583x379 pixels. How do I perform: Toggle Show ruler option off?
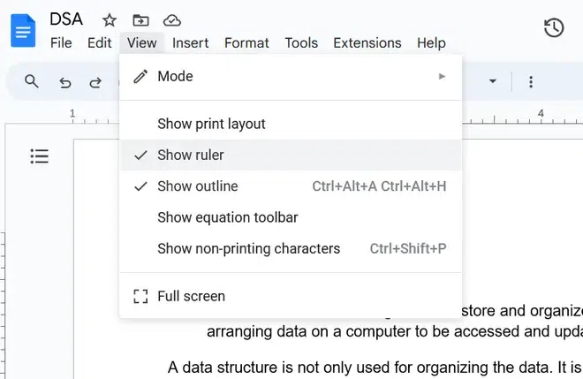click(191, 155)
